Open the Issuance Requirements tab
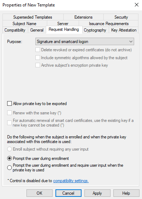This screenshot has width=142, height=199. 109,24
